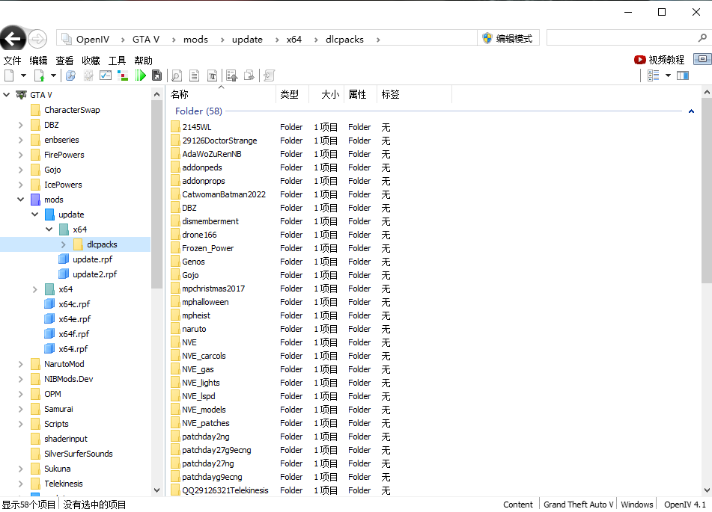Expand the FirePowers tree folder
This screenshot has height=512, width=712.
(x=20, y=155)
